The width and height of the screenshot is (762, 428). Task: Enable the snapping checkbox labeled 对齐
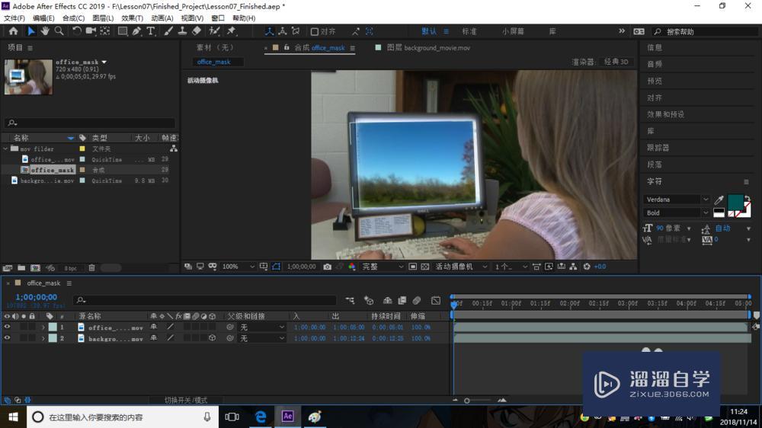315,31
